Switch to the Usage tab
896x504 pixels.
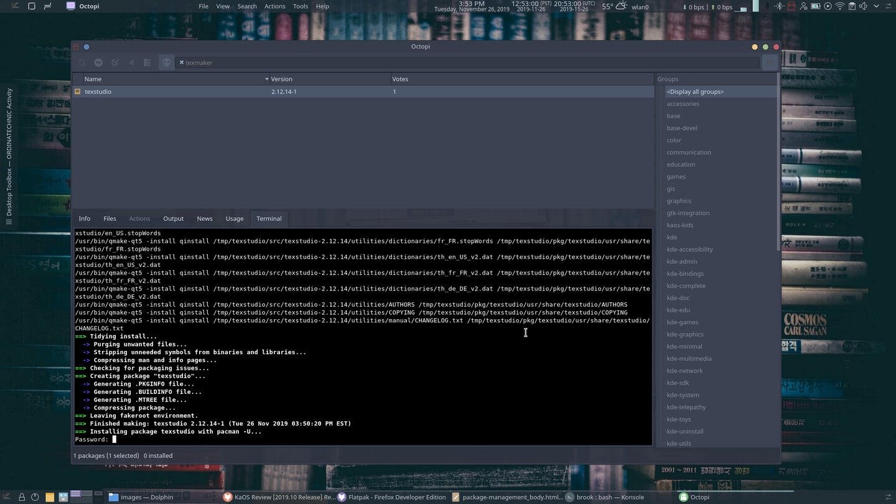point(235,218)
